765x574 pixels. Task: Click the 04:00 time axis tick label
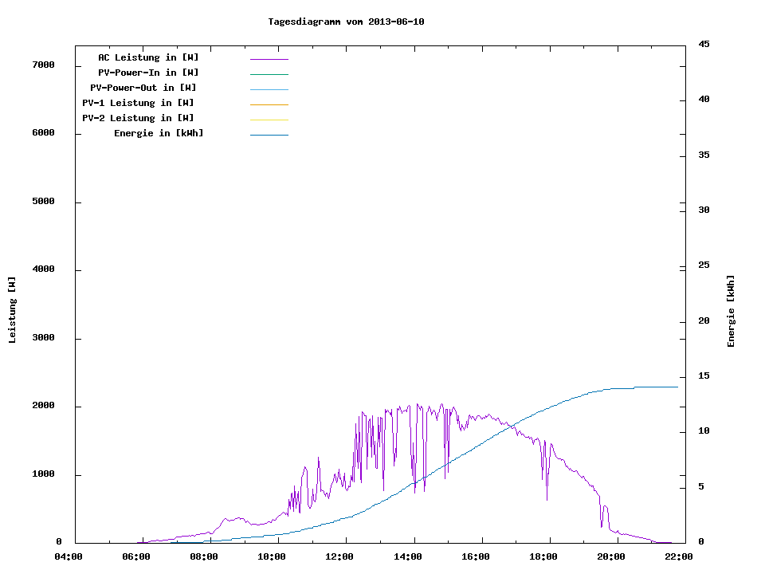(x=68, y=556)
